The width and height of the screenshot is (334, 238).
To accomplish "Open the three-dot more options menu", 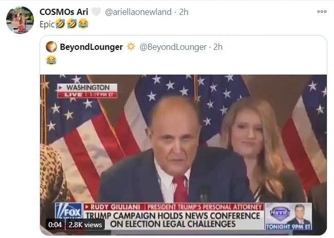I will [322, 11].
